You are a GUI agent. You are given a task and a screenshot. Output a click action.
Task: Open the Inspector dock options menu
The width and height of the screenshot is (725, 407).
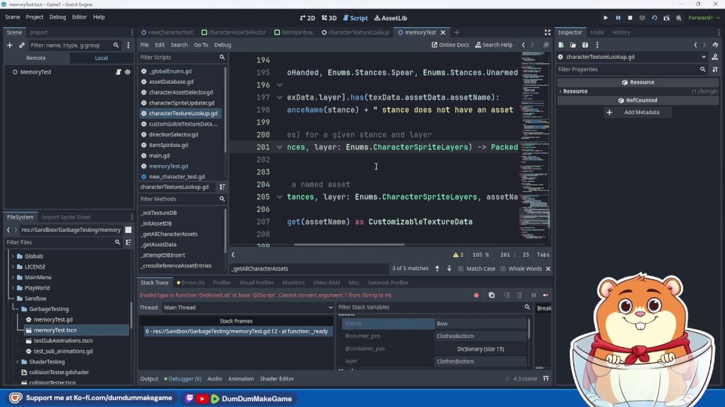click(719, 32)
